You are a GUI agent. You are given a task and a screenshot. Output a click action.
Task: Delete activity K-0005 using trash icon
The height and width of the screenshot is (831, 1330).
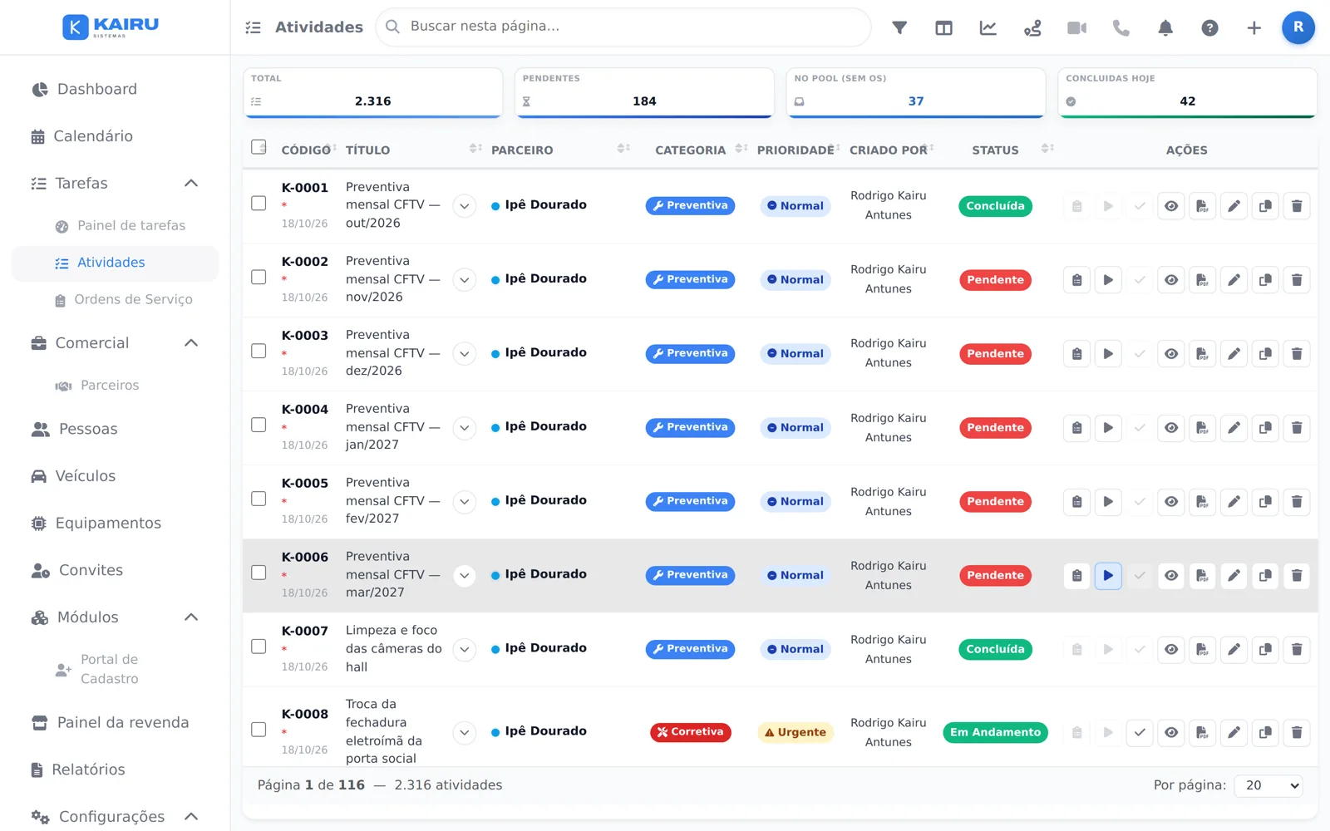(1297, 502)
